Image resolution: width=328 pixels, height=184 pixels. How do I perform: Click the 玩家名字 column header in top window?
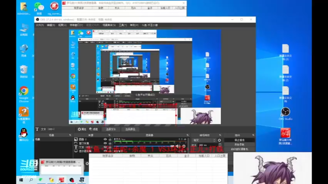tap(79, 8)
